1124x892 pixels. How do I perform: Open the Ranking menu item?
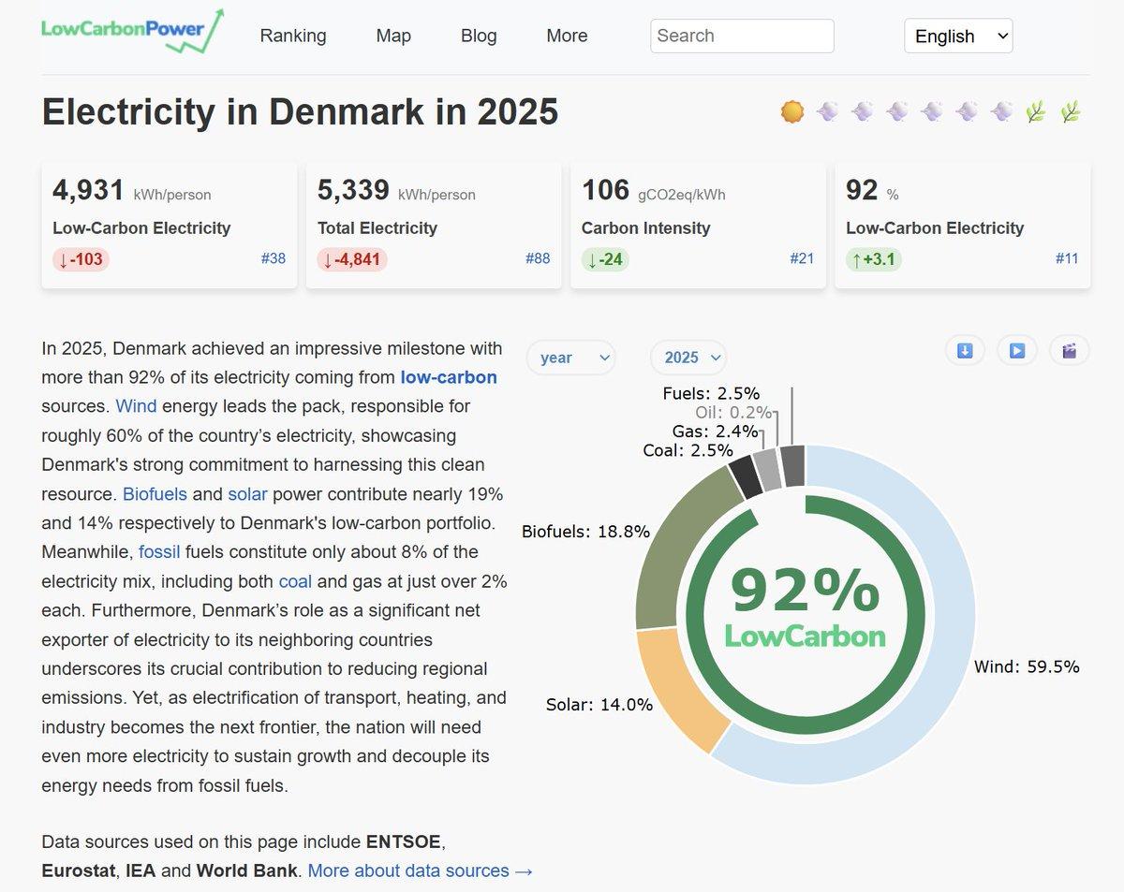click(x=292, y=36)
